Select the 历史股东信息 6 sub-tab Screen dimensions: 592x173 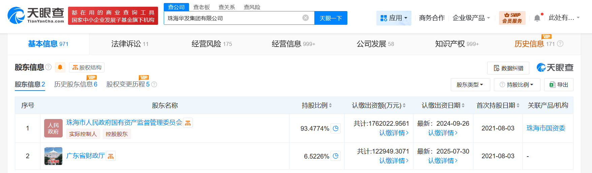(76, 84)
